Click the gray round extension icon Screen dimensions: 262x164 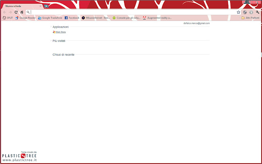click(x=251, y=12)
